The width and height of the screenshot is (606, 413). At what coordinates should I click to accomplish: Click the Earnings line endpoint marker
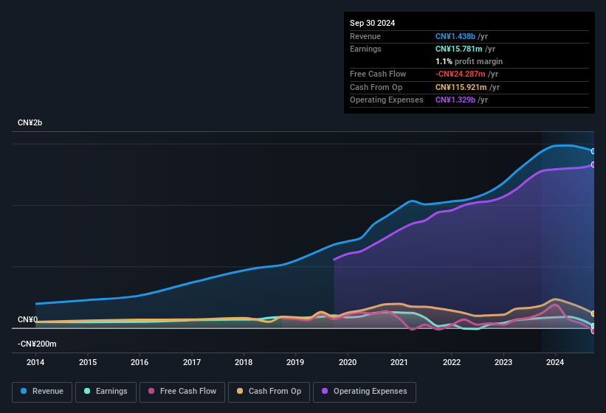point(593,326)
